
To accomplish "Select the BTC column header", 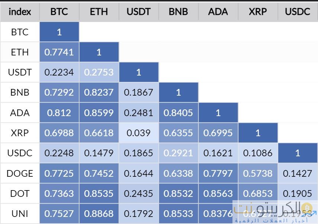I will [x=59, y=12].
